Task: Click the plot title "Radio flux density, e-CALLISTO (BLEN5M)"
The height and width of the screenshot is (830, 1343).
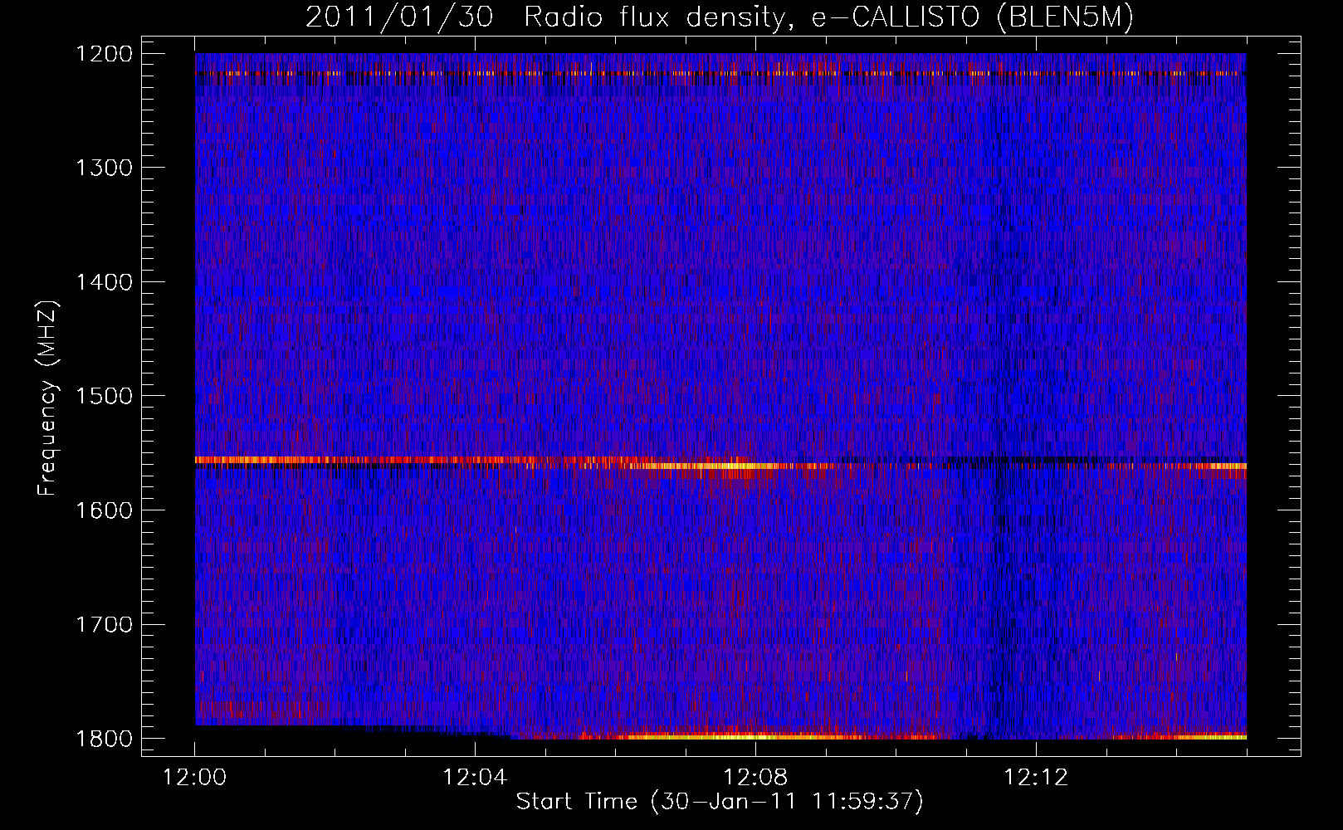Action: pyautogui.click(x=828, y=17)
